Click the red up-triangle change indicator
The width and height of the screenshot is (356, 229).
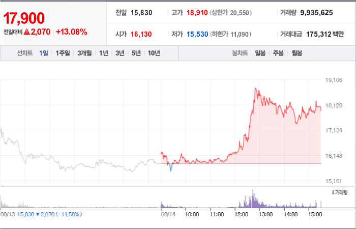click(27, 32)
